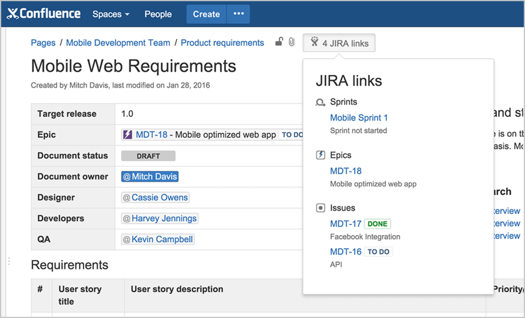Click 'Mobile optimized web app' epic description

pos(373,184)
